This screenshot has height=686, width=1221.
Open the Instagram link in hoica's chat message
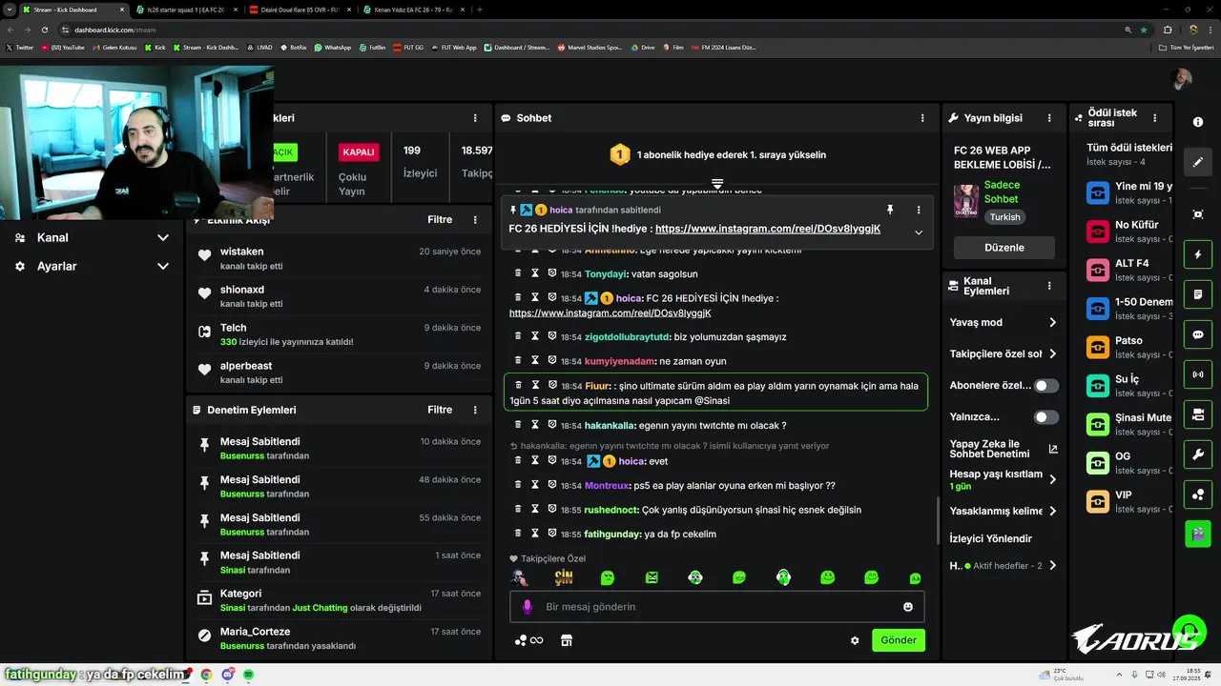coord(610,313)
